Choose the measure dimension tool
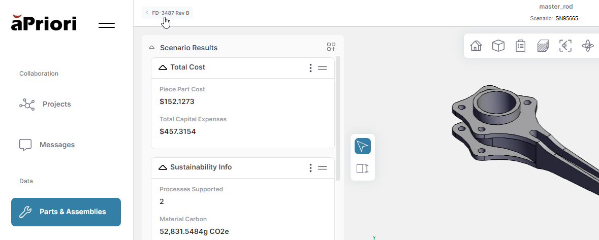The width and height of the screenshot is (599, 240). pyautogui.click(x=362, y=168)
